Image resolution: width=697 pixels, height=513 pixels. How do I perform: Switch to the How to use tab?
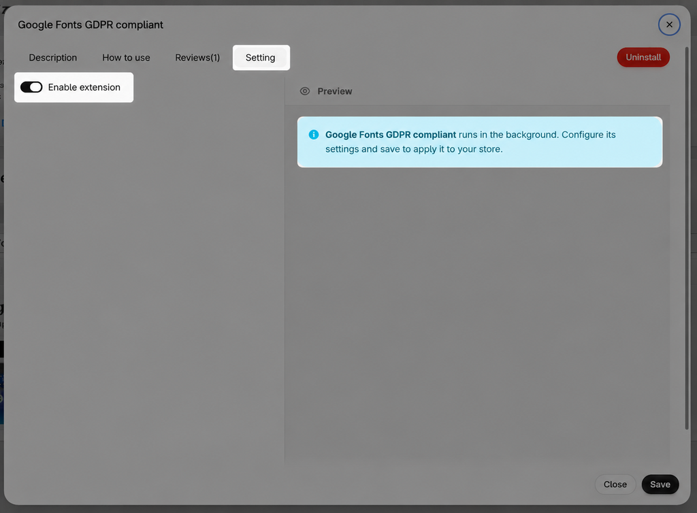point(126,57)
